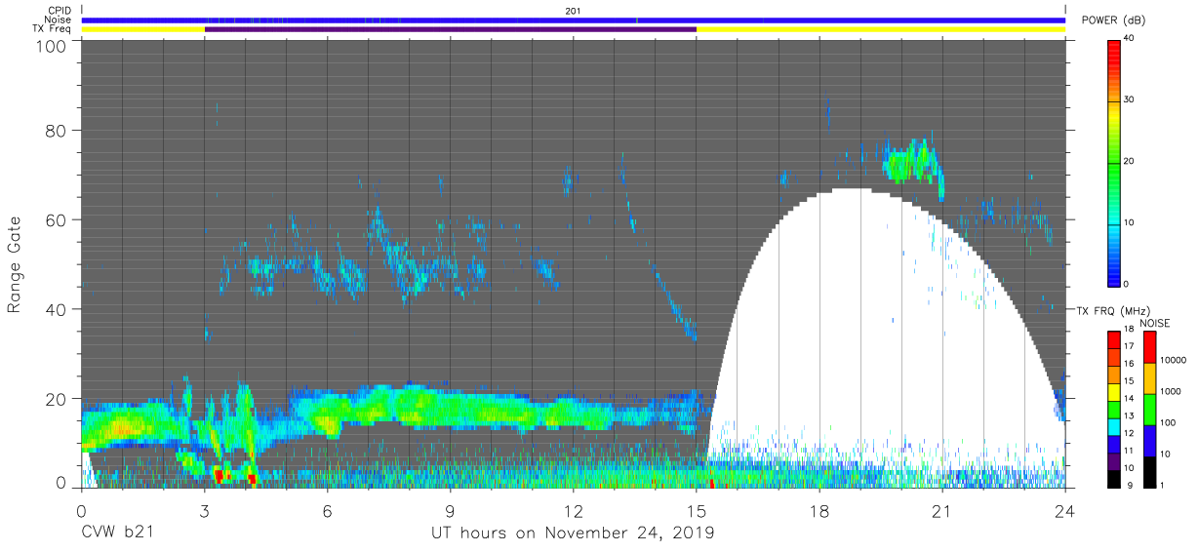Click the y-axis tick label '40'
Viewport: 1198px width, 553px height.
pos(57,310)
